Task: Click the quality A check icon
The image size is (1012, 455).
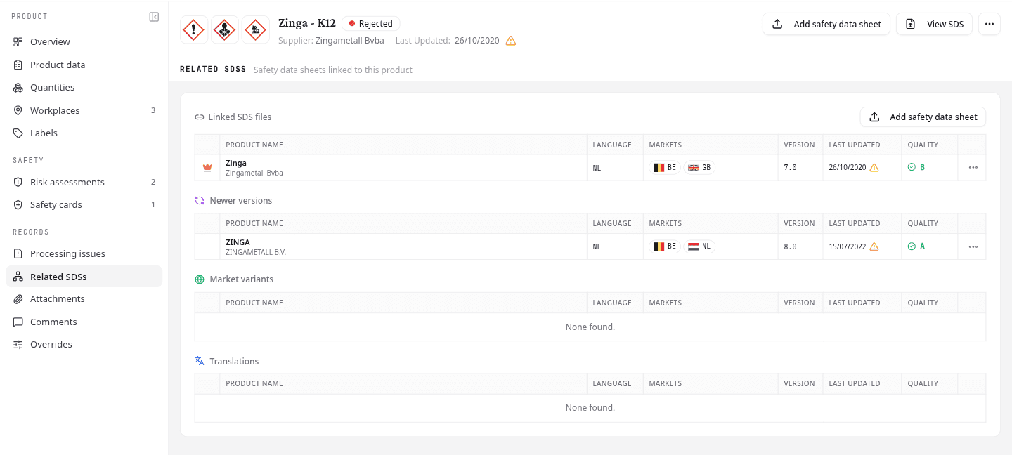Action: tap(912, 246)
